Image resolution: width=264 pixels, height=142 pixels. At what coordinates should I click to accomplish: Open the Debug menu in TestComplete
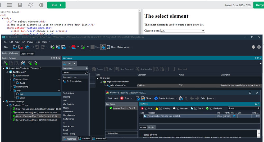(30, 42)
